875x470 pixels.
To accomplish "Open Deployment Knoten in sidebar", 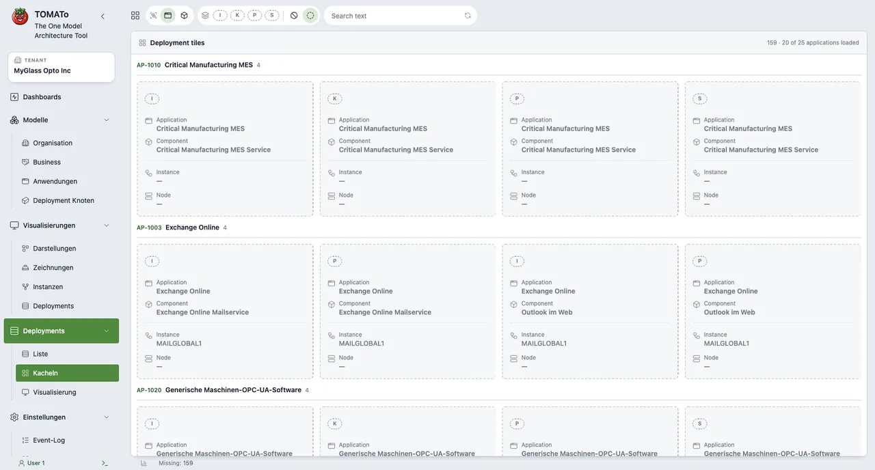I will [64, 201].
